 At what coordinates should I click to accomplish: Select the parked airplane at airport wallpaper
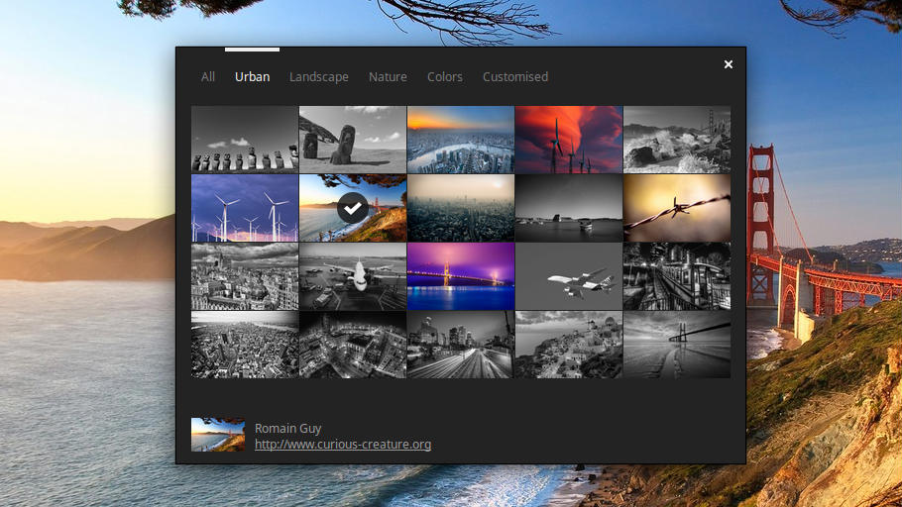click(353, 276)
